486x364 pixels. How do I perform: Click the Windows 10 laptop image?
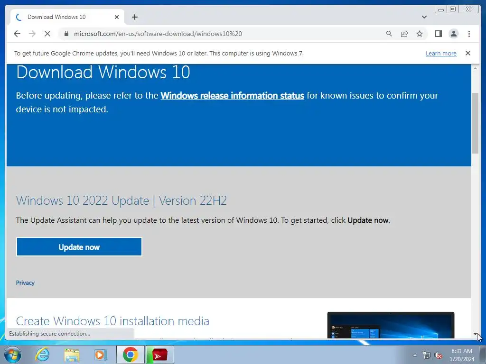point(391,325)
